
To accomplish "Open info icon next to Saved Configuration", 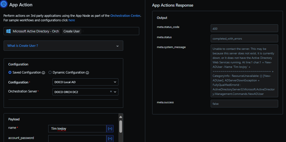I will coord(43,73).
